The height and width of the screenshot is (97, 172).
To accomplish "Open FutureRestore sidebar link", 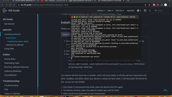I will pos(10,75).
